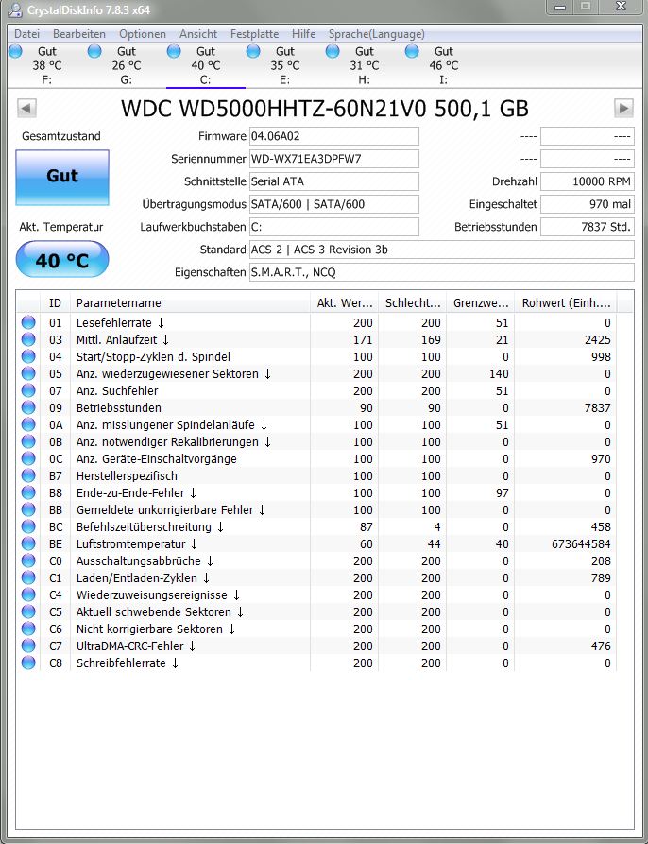Image resolution: width=648 pixels, height=844 pixels.
Task: Open the Festplatte menu
Action: click(x=254, y=34)
